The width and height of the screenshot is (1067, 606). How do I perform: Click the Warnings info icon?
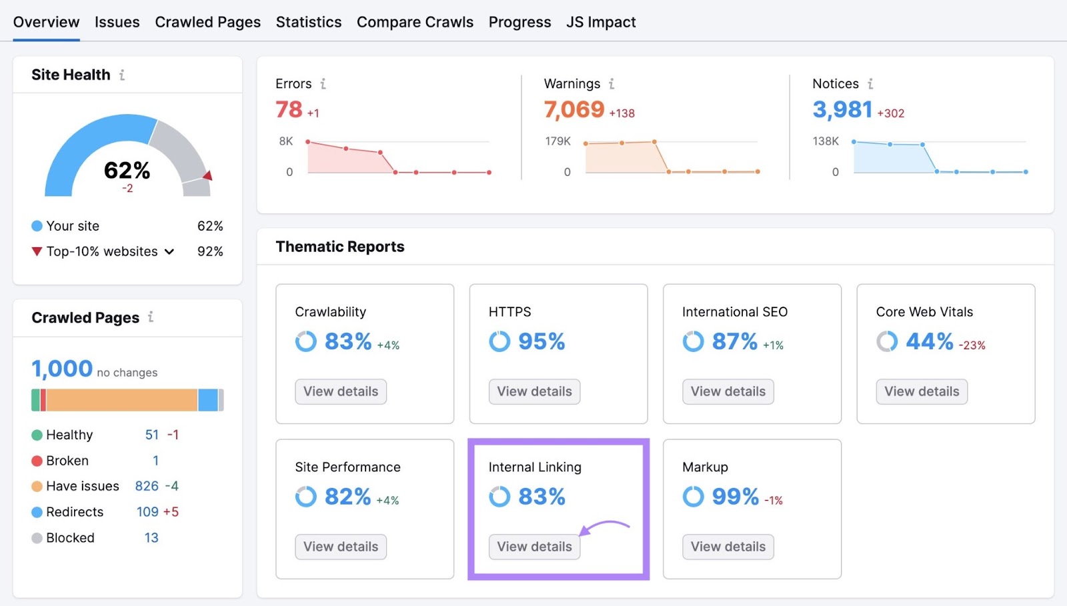[x=612, y=84]
